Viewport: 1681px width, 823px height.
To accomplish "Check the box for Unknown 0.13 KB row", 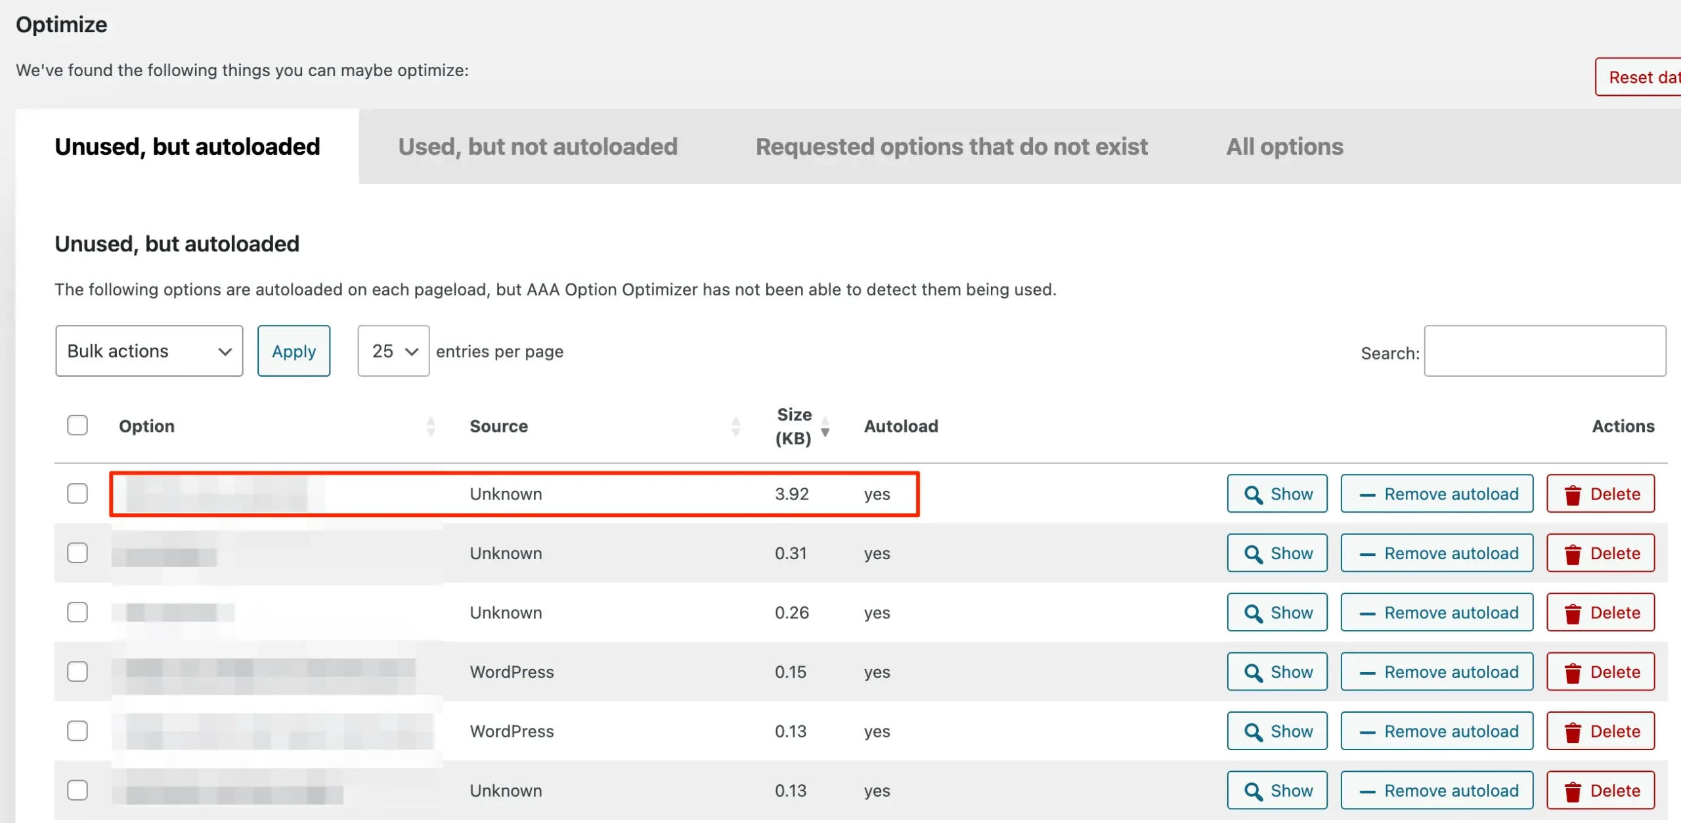I will pos(77,790).
